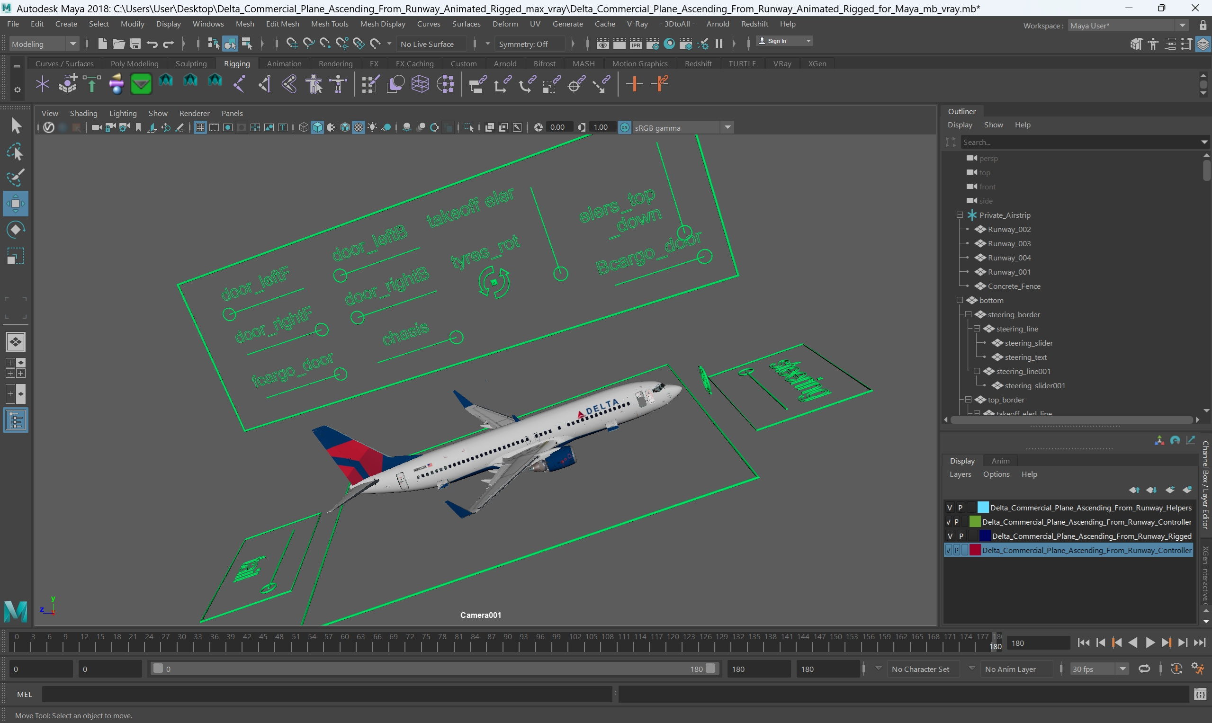Click the Undo arrow icon

click(x=152, y=45)
